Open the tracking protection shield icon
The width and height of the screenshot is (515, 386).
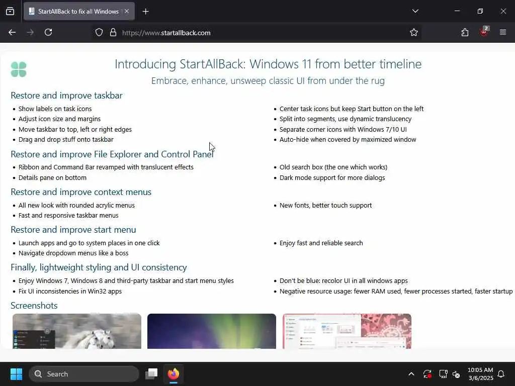[x=99, y=33]
